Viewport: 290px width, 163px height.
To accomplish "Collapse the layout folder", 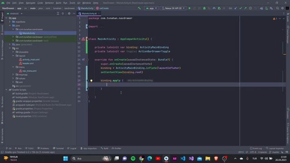I will 13,56.
